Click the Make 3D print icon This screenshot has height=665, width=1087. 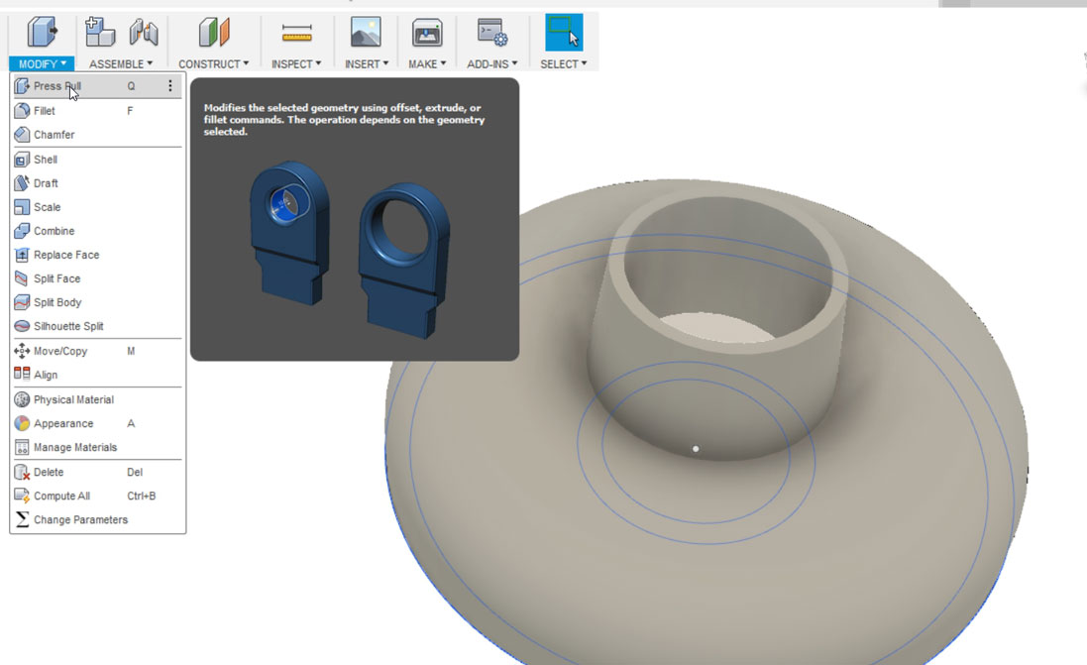427,33
